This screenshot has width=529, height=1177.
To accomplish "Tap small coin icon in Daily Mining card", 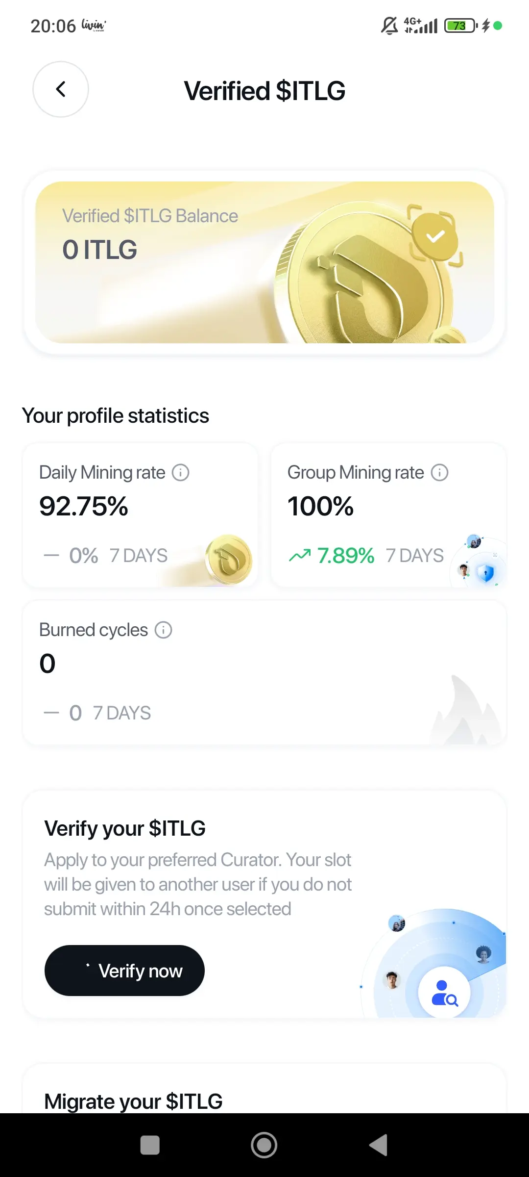I will (228, 560).
